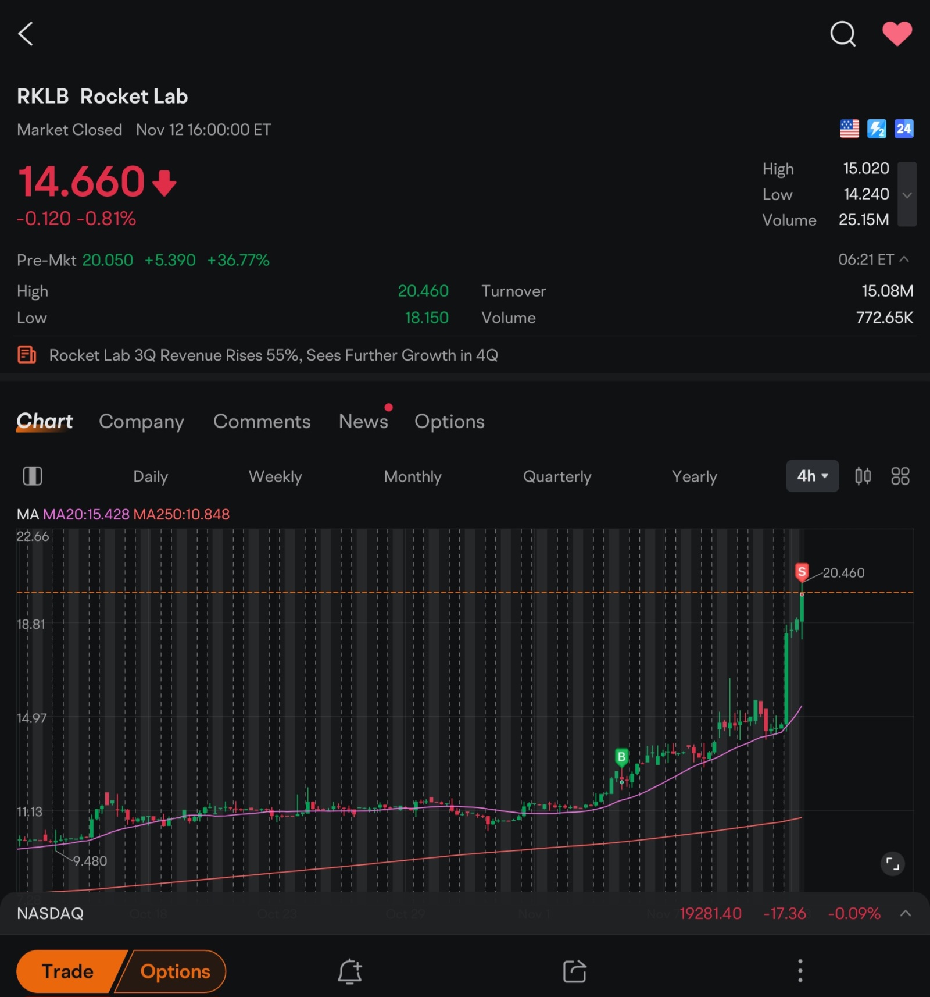Toggle the heart watchlist favorite
This screenshot has height=997, width=930.
[x=897, y=33]
